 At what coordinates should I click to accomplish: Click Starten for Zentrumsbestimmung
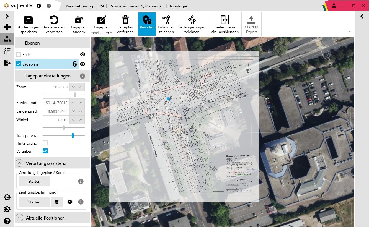pyautogui.click(x=34, y=202)
